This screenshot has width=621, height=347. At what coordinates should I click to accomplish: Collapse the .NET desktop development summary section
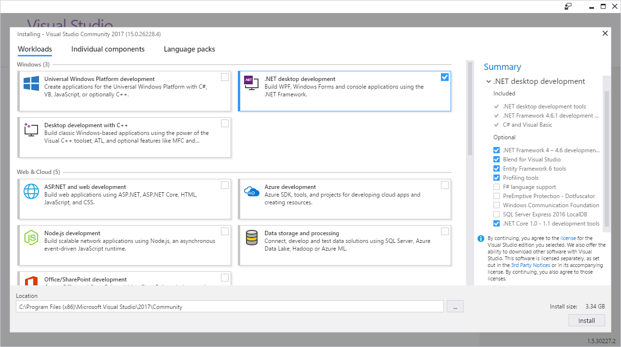489,82
